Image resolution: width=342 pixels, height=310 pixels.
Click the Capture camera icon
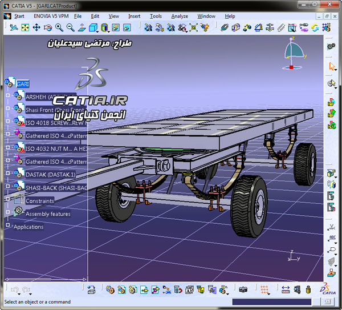coord(243,290)
